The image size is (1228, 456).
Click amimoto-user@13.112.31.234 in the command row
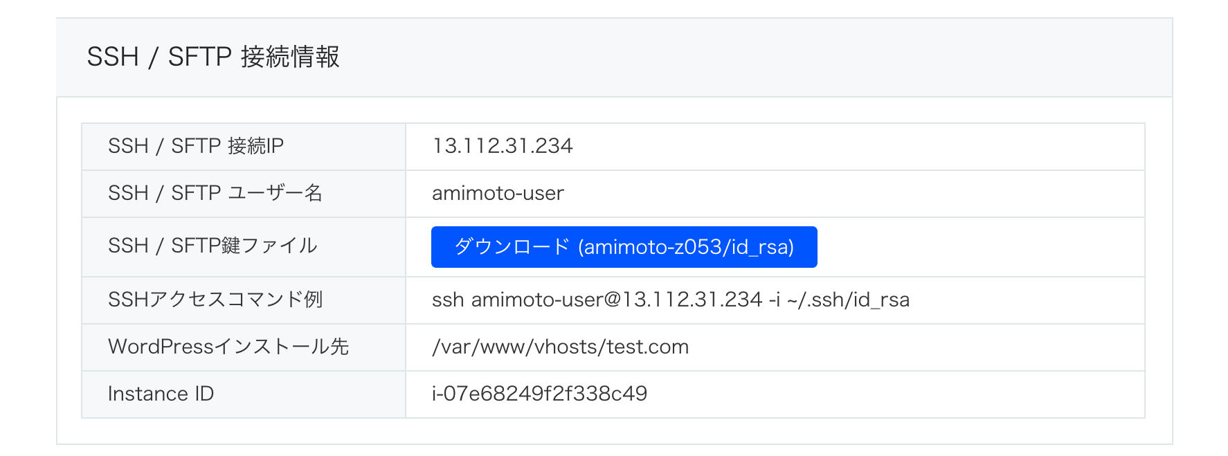(616, 300)
